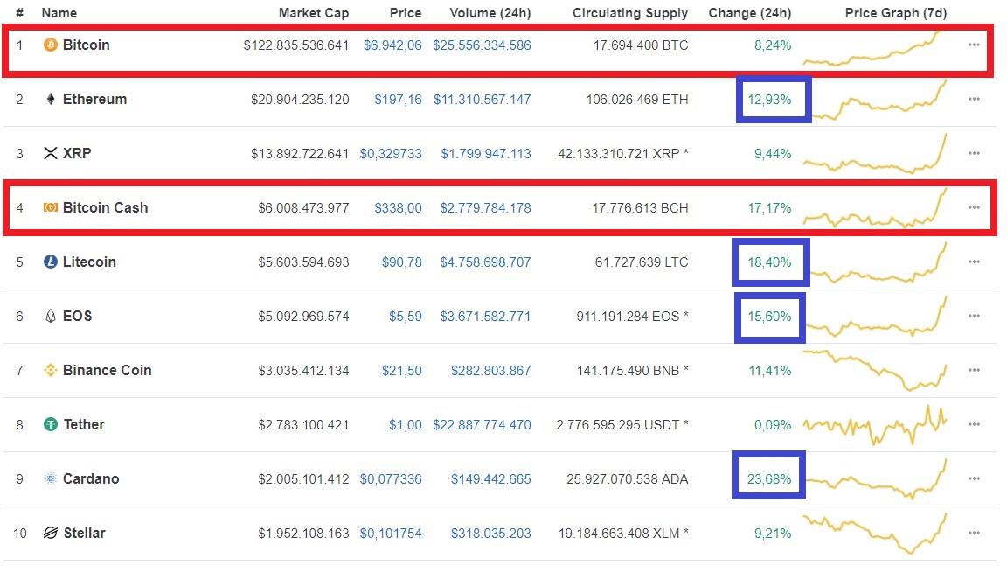
Task: Click Litecoin 18,40% change value
Action: tap(769, 262)
